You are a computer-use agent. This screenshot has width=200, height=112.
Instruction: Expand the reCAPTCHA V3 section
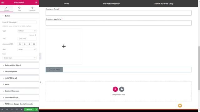(19, 78)
